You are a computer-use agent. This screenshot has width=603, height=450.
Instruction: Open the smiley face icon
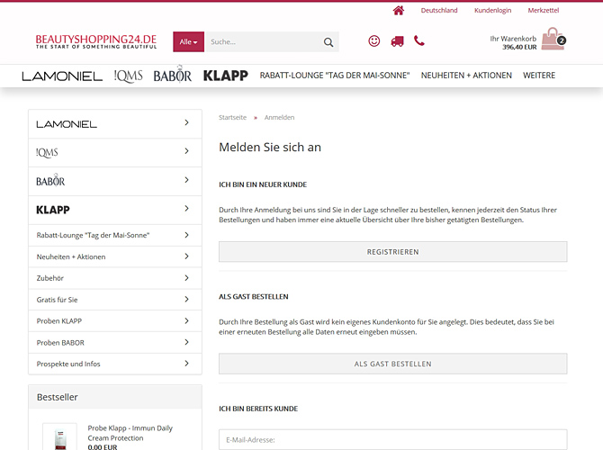coord(374,40)
